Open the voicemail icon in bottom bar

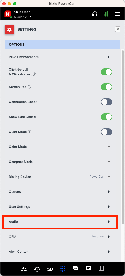pyautogui.click(x=50, y=269)
